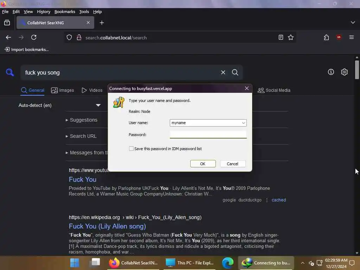The image size is (360, 270).
Task: Click the muted volume tray icon
Action: [x=311, y=263]
